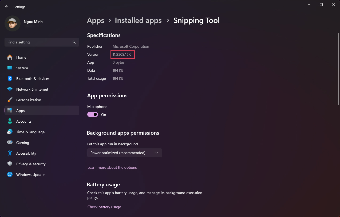Viewport: 340px width, 217px height.
Task: Open Gaming settings
Action: click(x=42, y=143)
